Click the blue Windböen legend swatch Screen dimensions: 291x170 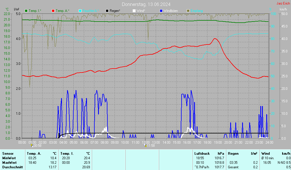click(x=161, y=11)
